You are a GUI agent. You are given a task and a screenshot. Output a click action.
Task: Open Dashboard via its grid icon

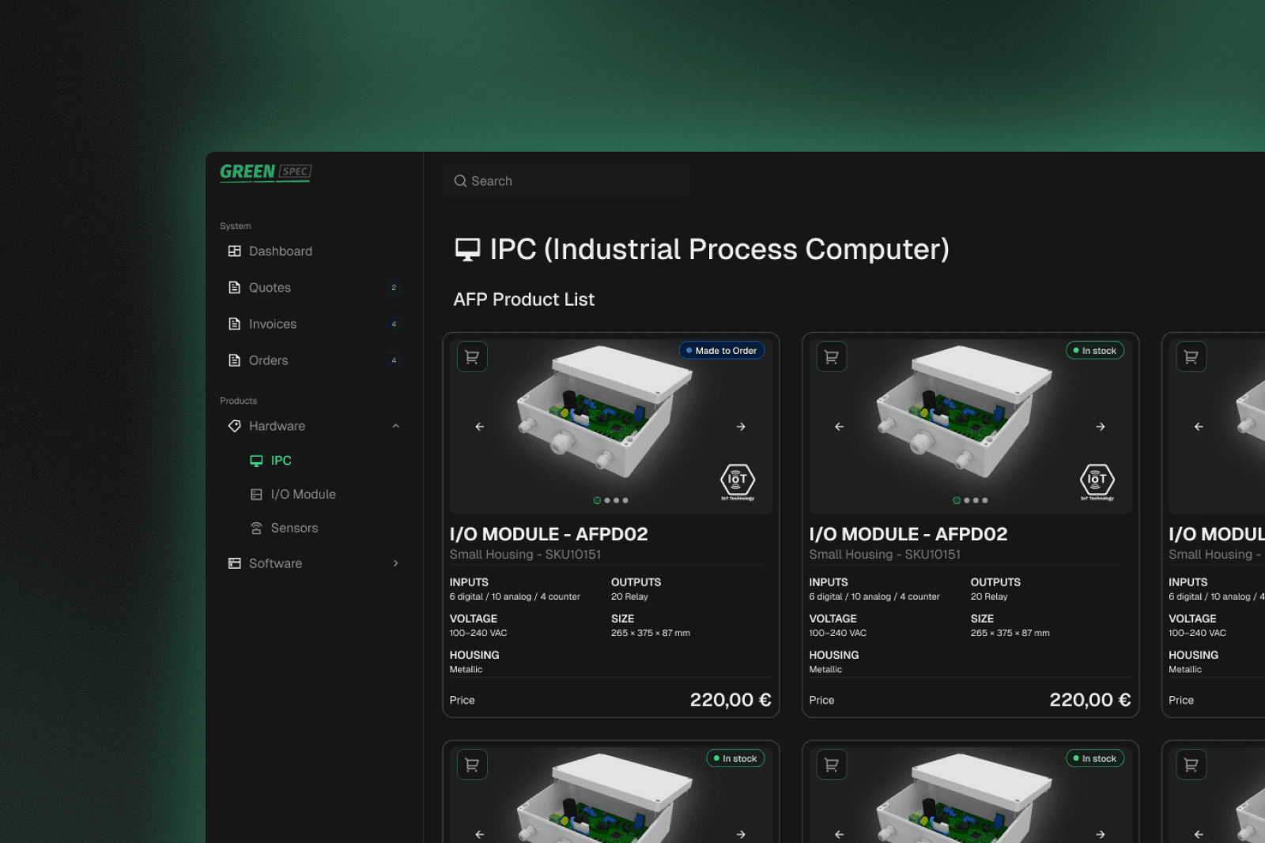pos(234,251)
